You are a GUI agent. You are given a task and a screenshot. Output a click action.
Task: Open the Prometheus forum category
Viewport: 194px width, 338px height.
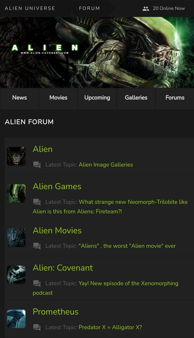coord(56,312)
